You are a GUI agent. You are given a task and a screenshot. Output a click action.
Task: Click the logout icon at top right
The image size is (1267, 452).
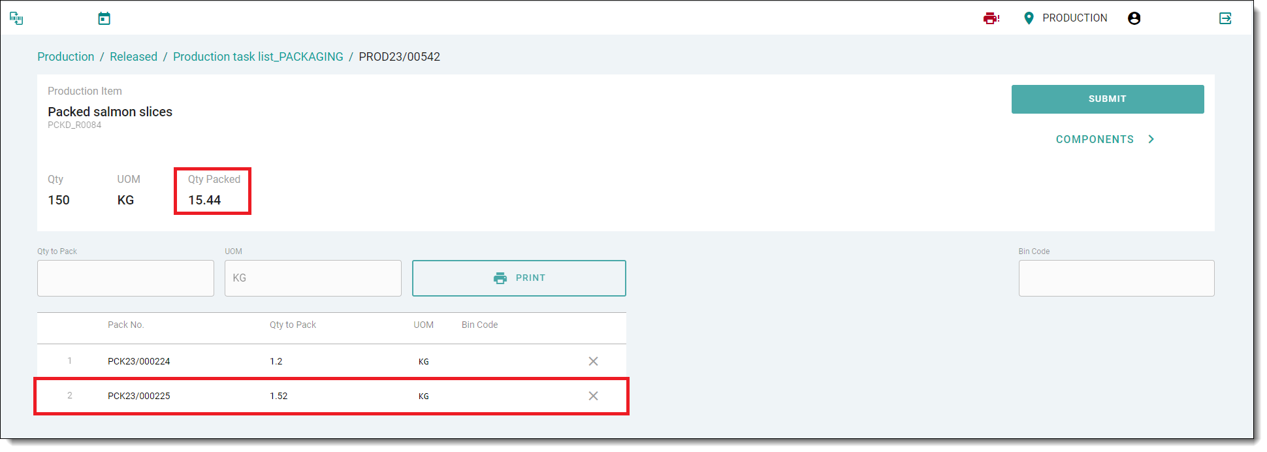coord(1225,18)
